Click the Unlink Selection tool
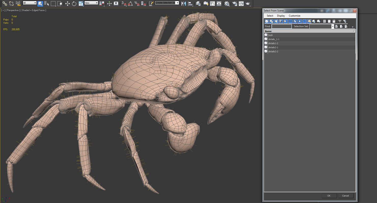The width and height of the screenshot is (377, 203). tap(11, 4)
